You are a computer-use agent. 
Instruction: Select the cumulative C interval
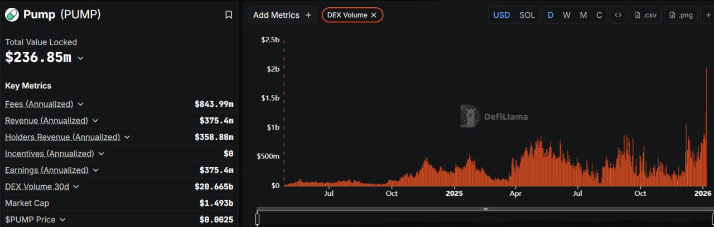[599, 15]
